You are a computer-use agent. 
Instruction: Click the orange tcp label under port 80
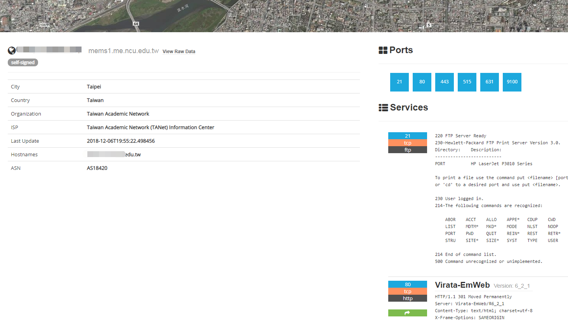[407, 292]
